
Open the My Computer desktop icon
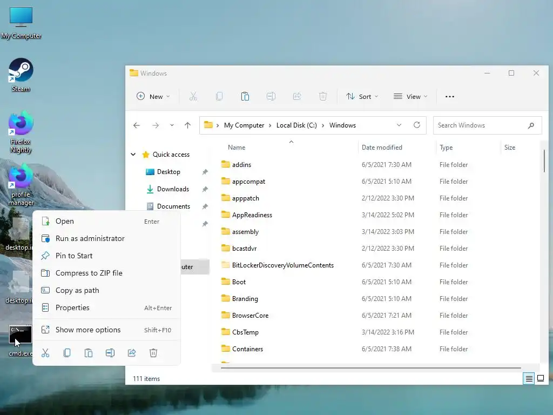pyautogui.click(x=21, y=23)
